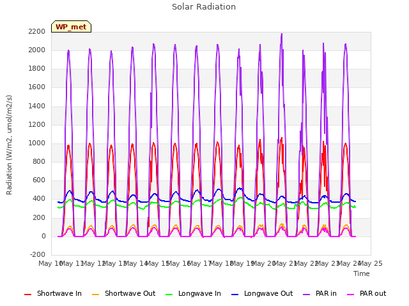The image size is (409, 306).
Task: Click the green Longwave In legend swatch
Action: [169, 295]
